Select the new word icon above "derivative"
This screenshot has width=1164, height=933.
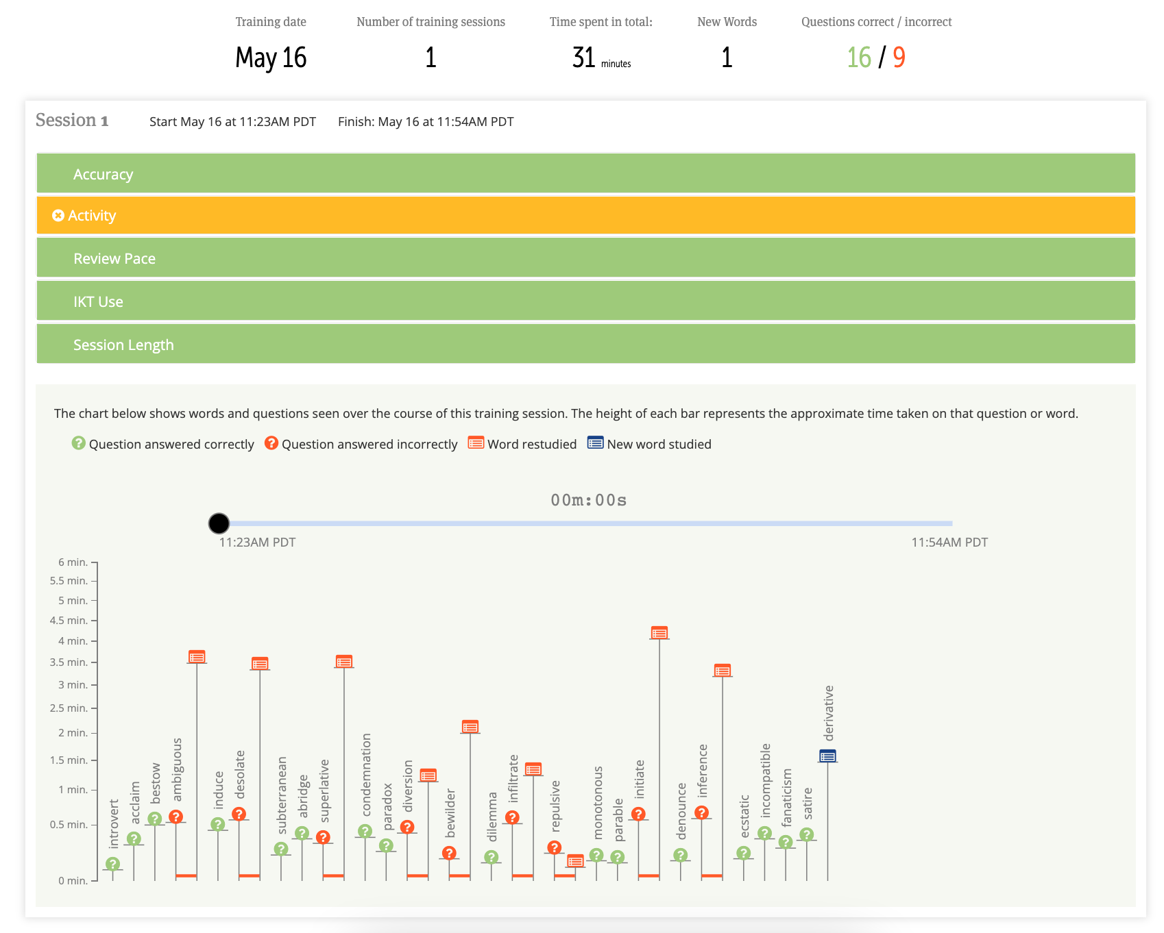(x=827, y=756)
